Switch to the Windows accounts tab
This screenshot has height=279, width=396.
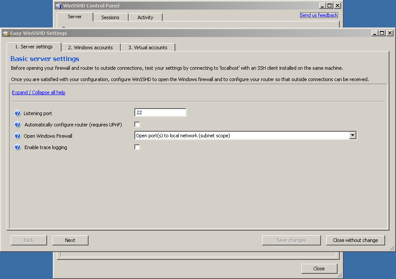(90, 47)
